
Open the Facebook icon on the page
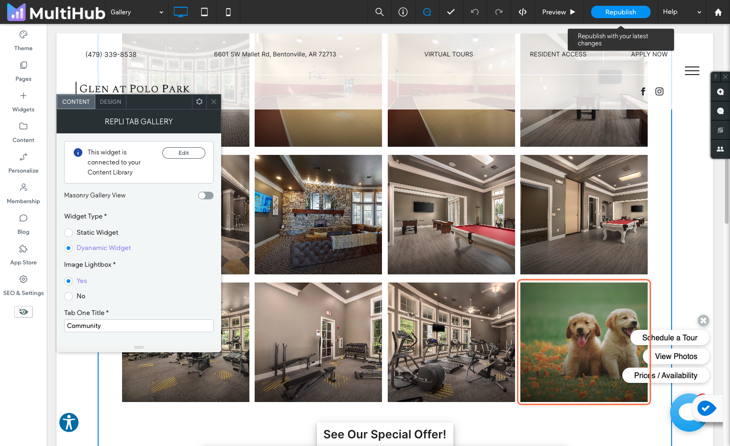(x=643, y=91)
